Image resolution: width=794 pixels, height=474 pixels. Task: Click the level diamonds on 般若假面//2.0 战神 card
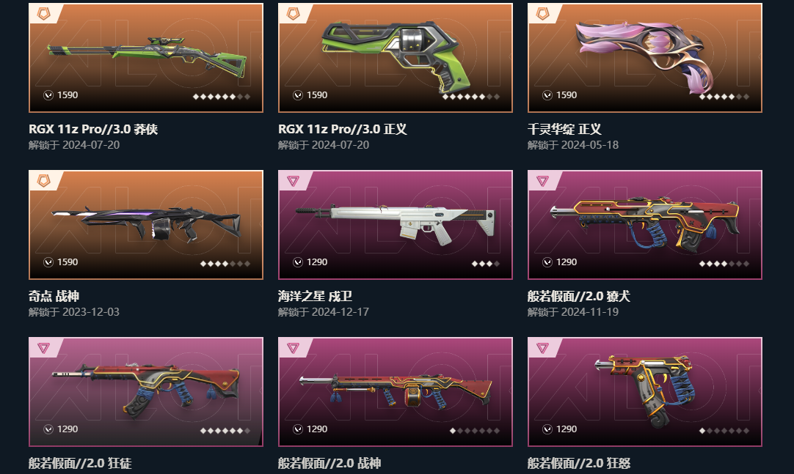click(x=475, y=431)
